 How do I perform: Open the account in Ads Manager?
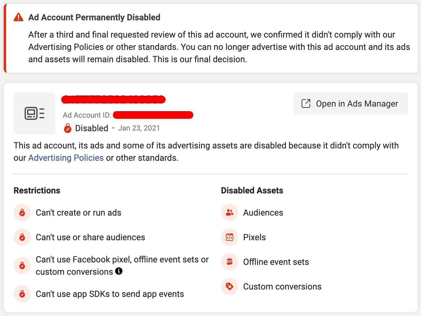coord(351,103)
